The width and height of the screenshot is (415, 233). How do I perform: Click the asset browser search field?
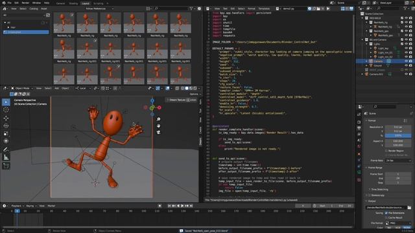coord(171,8)
